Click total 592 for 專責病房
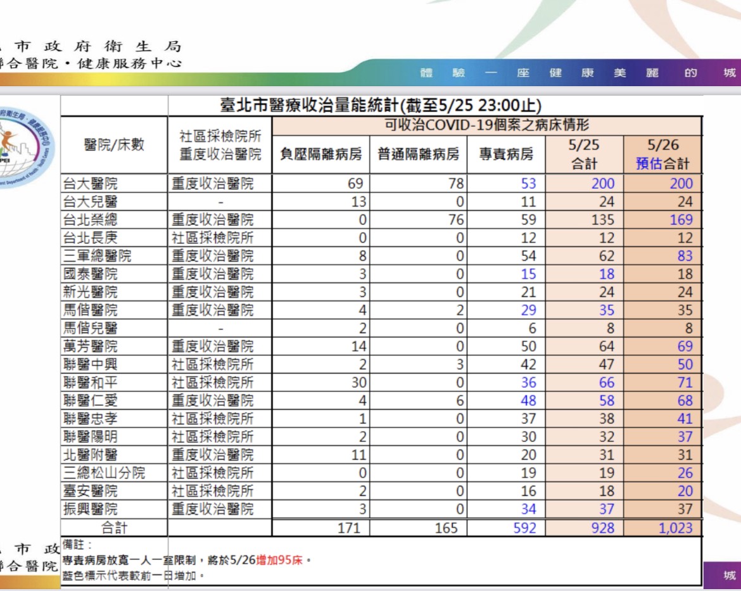 (524, 528)
